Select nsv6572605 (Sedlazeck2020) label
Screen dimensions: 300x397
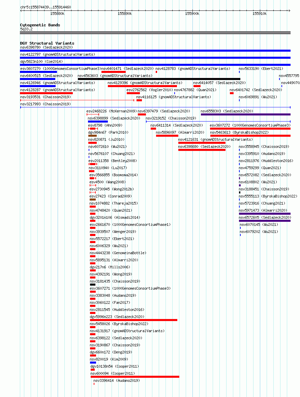tap(265, 217)
